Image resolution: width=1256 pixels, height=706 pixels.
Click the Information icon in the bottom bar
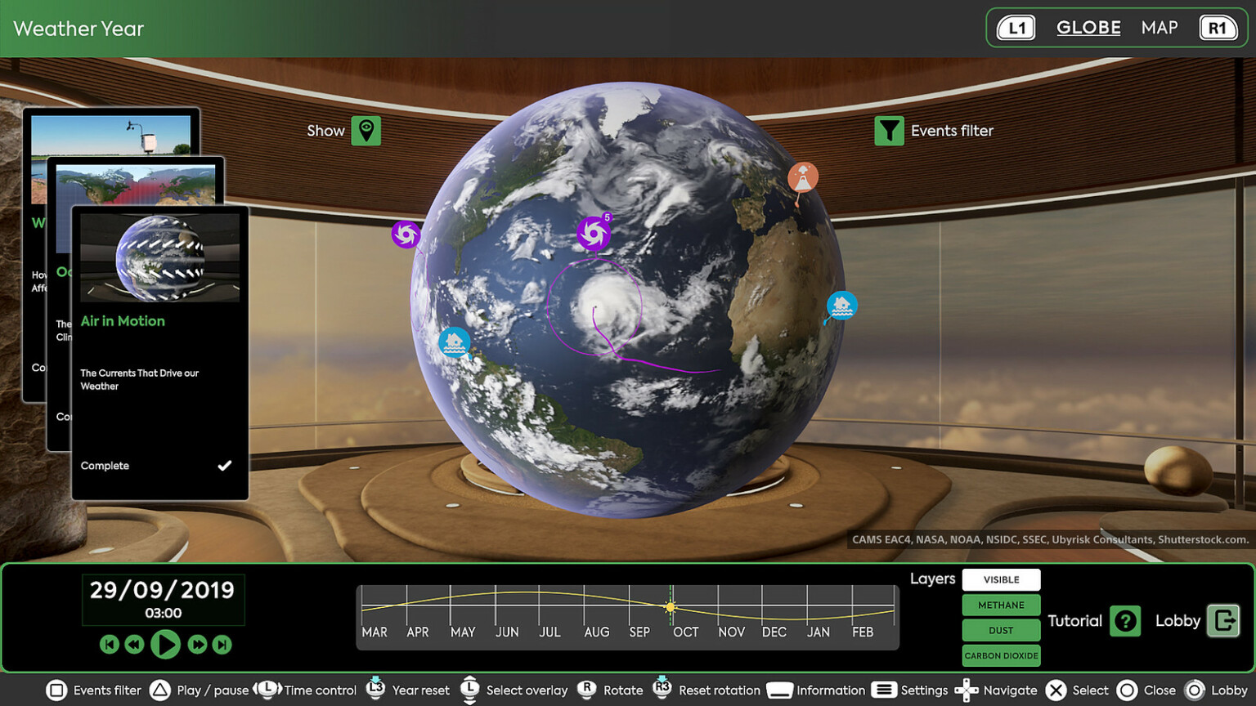click(779, 690)
